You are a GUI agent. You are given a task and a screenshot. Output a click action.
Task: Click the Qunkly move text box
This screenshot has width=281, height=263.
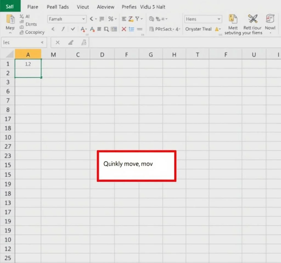pos(136,166)
